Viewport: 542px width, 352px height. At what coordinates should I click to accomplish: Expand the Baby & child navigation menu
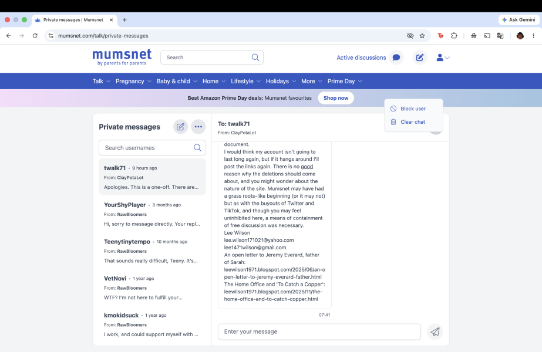(177, 81)
